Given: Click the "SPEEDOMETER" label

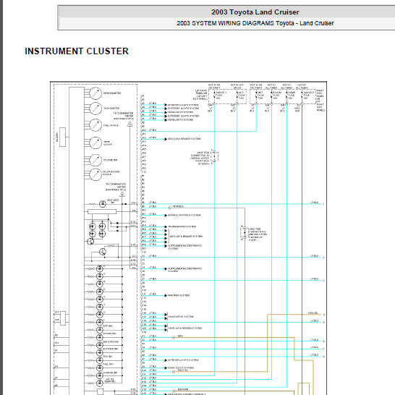Looking at the screenshot, I should tap(112, 93).
